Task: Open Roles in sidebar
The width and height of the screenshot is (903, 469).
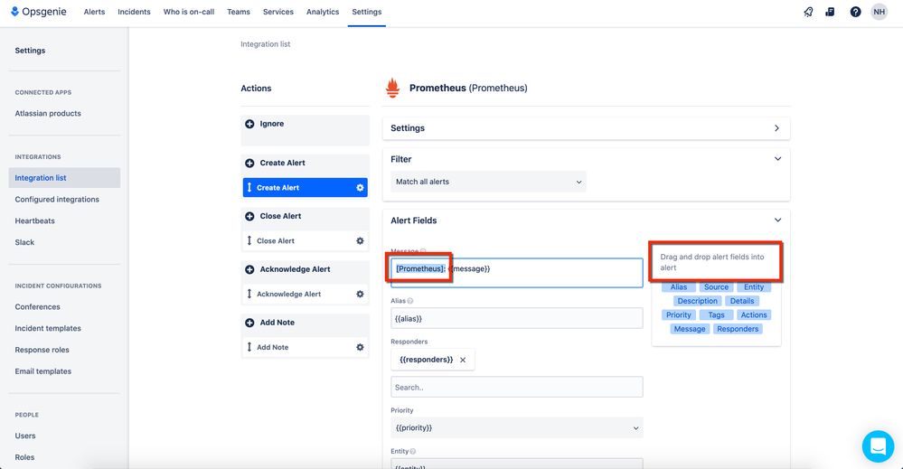Action: coord(24,457)
